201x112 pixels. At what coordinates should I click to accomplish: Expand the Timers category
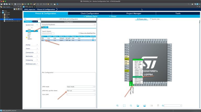click(31, 49)
